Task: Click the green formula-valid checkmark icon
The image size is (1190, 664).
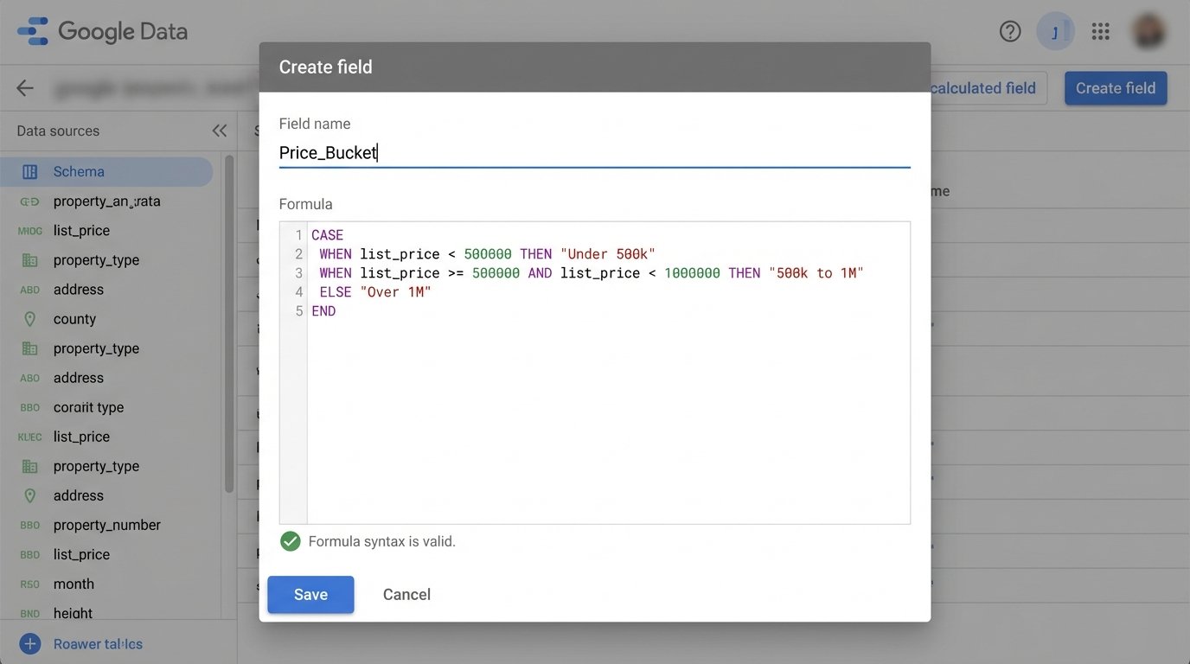Action: pyautogui.click(x=290, y=540)
